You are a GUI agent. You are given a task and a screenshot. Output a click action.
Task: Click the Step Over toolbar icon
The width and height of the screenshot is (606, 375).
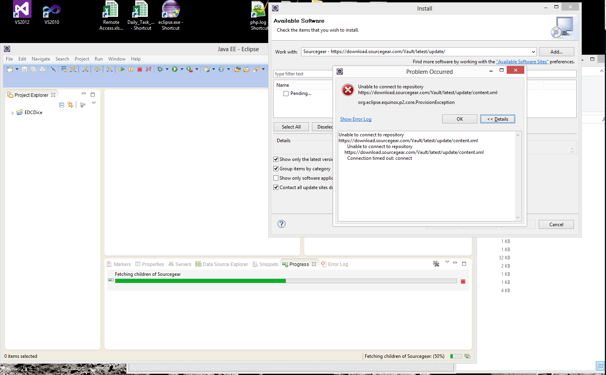tap(97, 69)
